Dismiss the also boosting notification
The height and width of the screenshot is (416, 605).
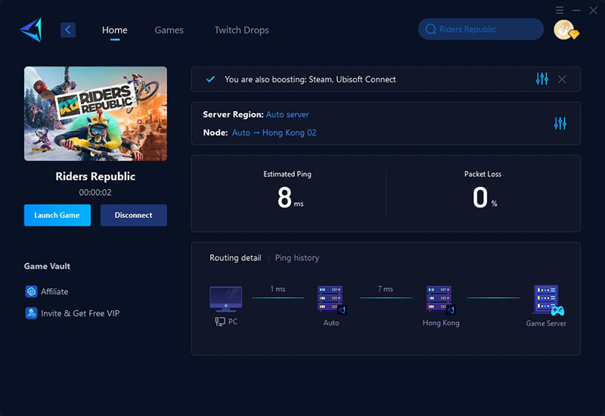562,79
